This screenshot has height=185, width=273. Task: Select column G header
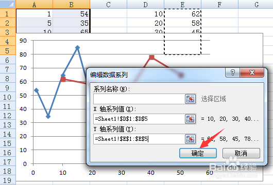pyautogui.click(x=255, y=4)
